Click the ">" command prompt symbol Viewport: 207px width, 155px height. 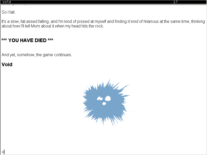(x=3, y=152)
